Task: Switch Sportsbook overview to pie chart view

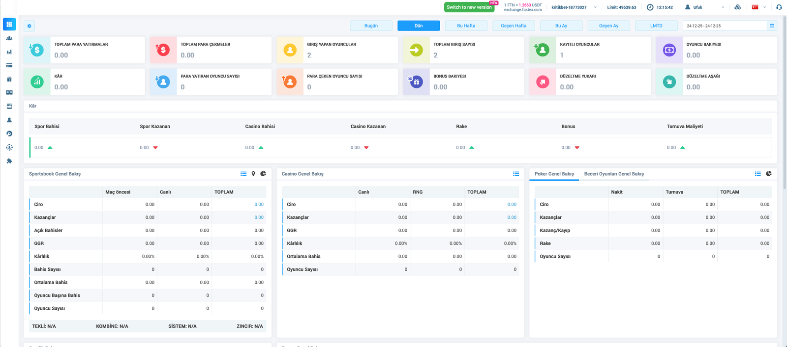Action: pos(263,174)
